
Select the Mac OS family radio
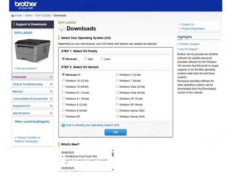[85, 59]
